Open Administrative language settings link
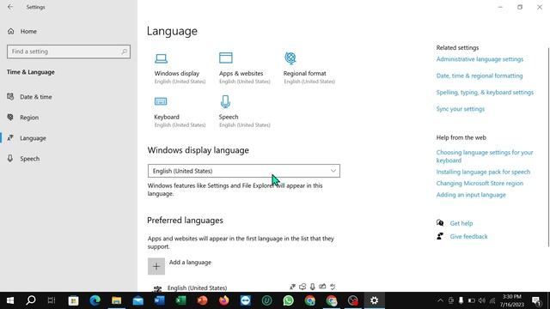This screenshot has height=309, width=550. click(x=480, y=59)
